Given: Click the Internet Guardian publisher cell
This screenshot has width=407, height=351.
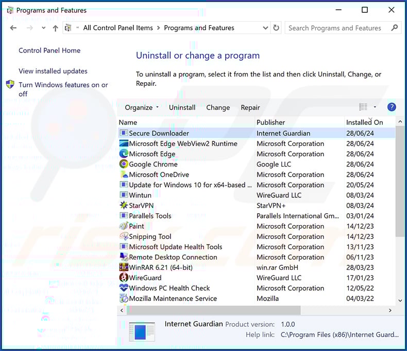Looking at the screenshot, I should point(283,133).
